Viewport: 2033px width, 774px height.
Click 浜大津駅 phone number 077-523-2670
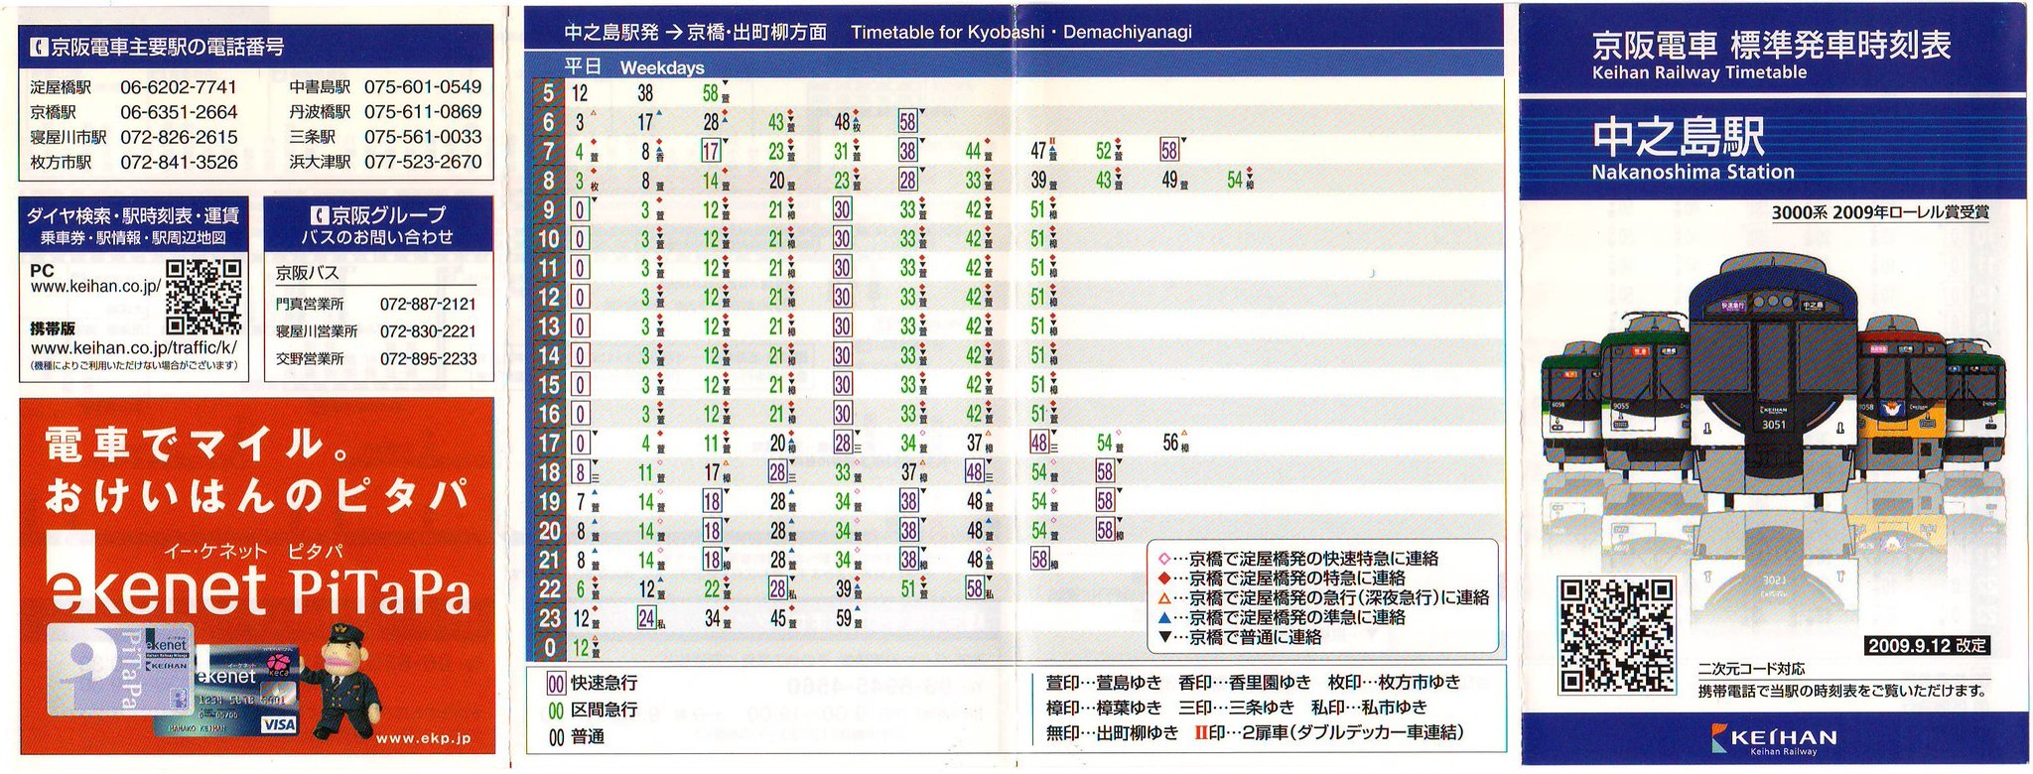click(x=423, y=162)
